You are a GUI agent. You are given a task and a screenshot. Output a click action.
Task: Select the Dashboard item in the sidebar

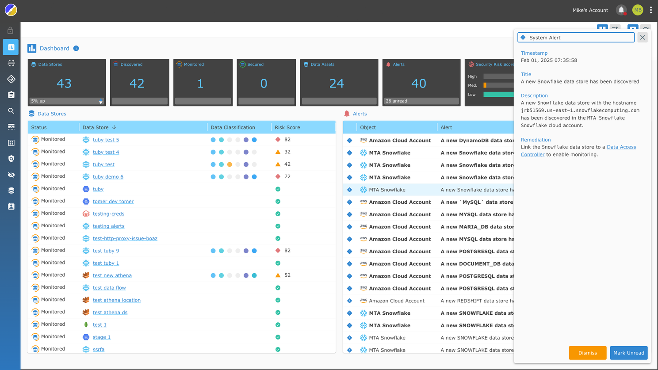(11, 47)
